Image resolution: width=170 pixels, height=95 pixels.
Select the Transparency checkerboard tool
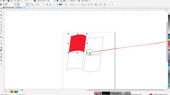coord(1,50)
